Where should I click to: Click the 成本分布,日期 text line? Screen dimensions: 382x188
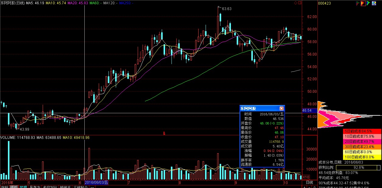pos(341,162)
